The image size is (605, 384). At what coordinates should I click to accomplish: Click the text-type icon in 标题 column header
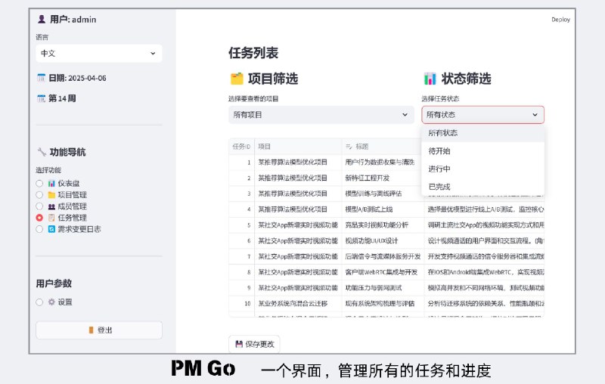click(x=349, y=147)
